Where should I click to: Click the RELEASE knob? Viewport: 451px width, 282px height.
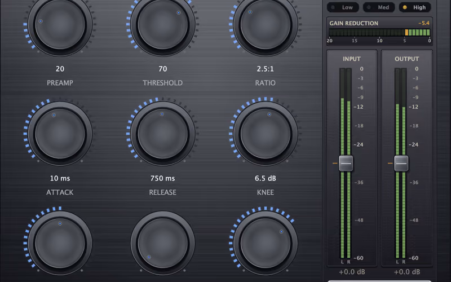click(163, 134)
